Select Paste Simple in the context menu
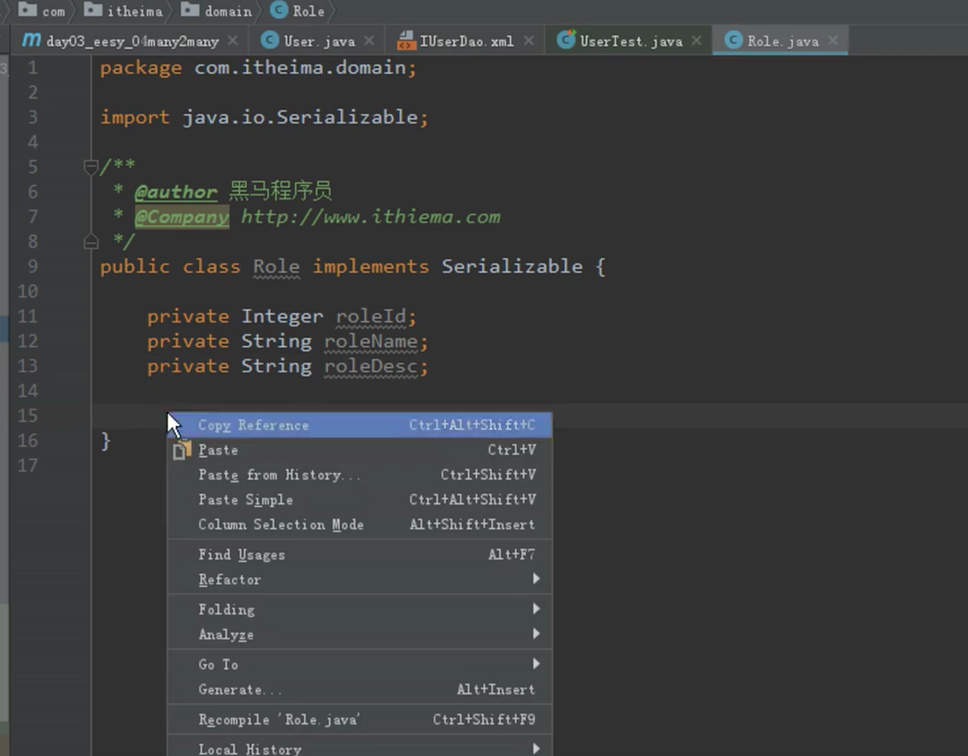Image resolution: width=968 pixels, height=756 pixels. pyautogui.click(x=359, y=500)
